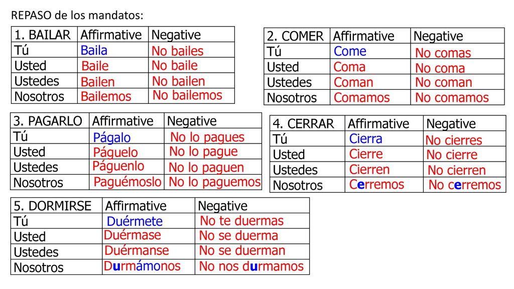Select the blue word "Duérmete"
514x289 pixels.
135,221
